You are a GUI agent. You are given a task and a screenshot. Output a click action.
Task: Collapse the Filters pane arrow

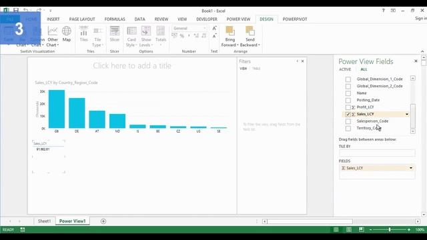tap(298, 61)
